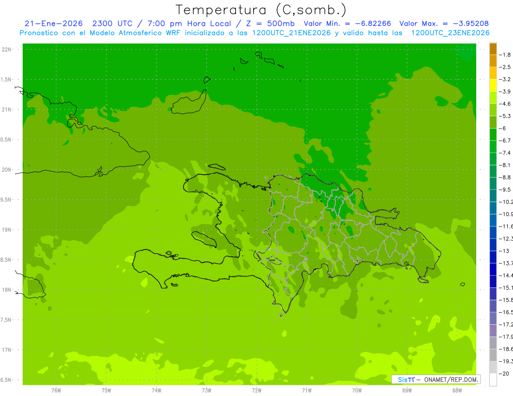Click the -20 colorbar value
This screenshot has width=513, height=396.
coord(504,374)
